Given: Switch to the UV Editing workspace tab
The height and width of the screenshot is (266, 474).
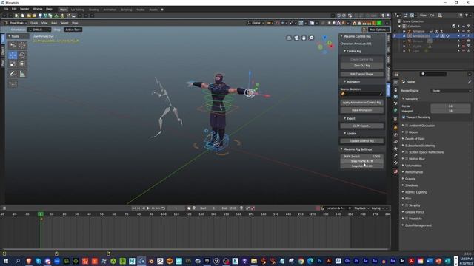Looking at the screenshot, I should point(77,10).
